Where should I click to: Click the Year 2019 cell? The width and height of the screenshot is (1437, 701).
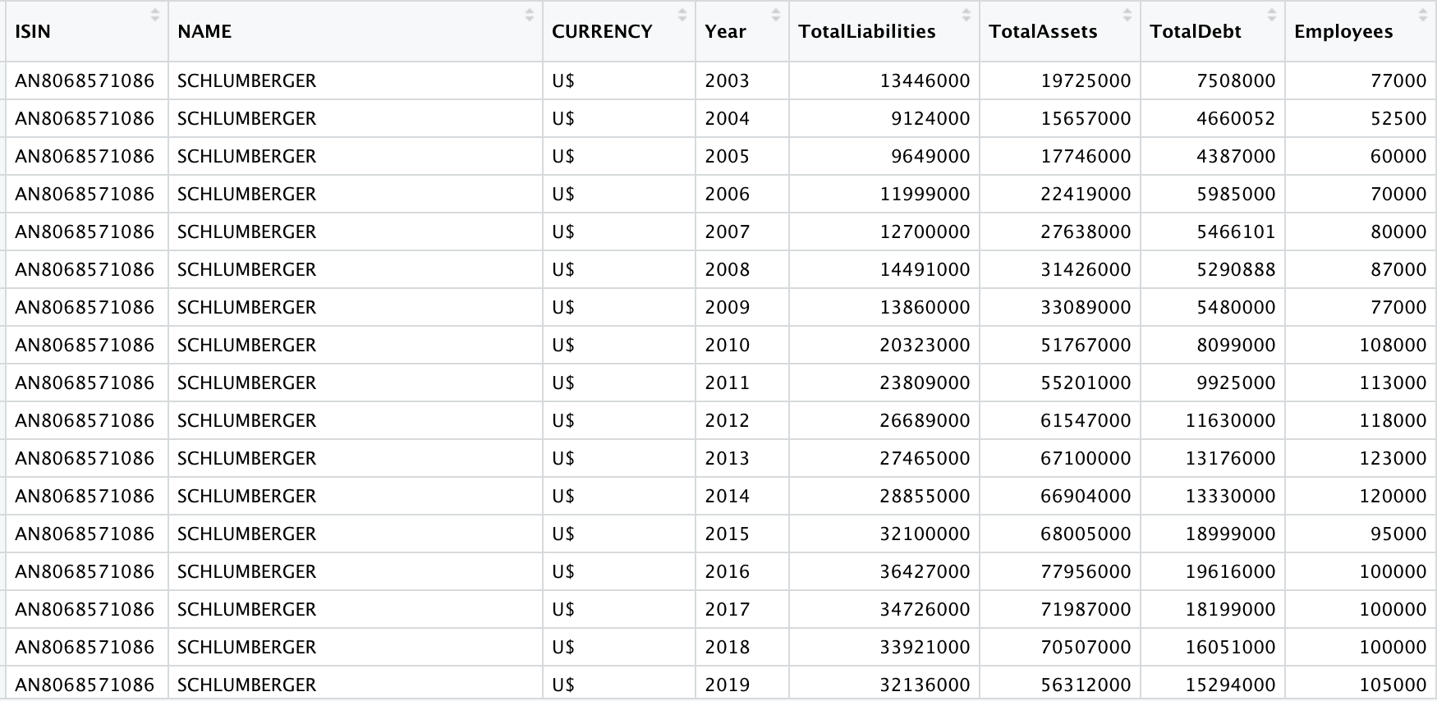point(727,685)
